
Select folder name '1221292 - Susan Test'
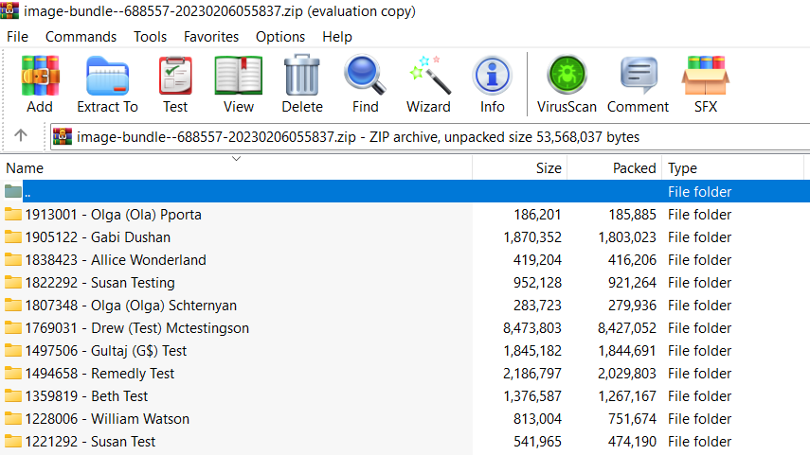[x=90, y=442]
